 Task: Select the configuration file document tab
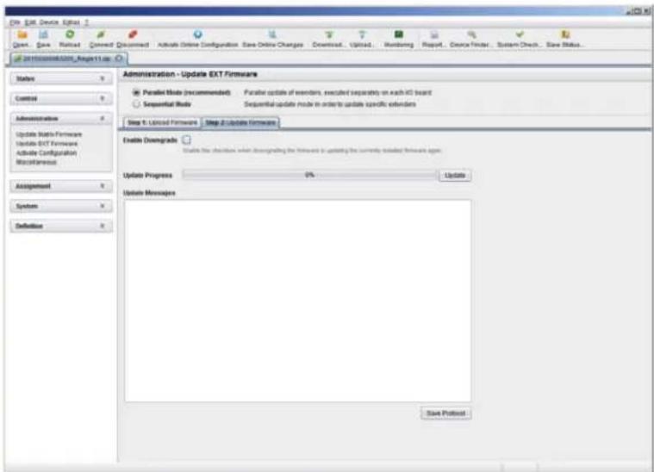(x=68, y=59)
